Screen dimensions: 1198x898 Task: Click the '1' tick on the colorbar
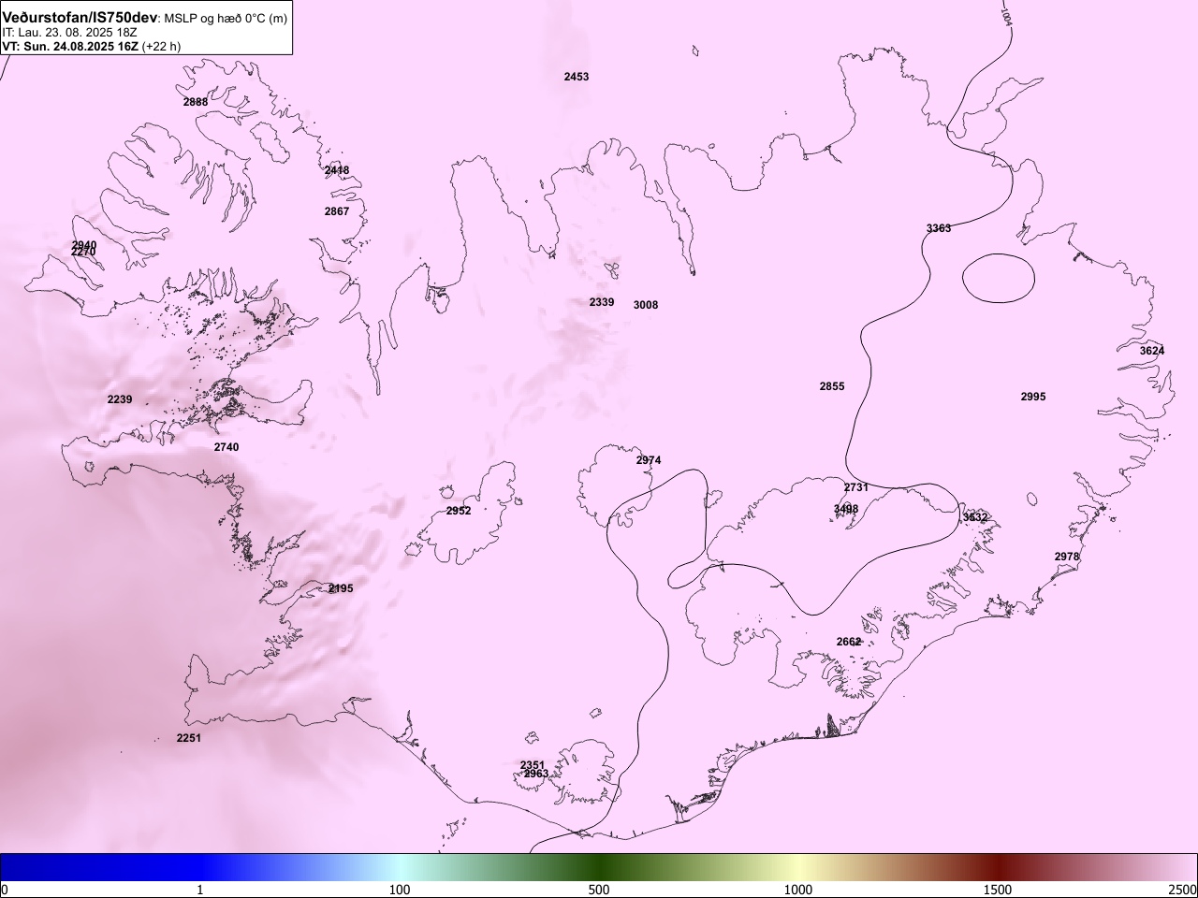tap(200, 890)
